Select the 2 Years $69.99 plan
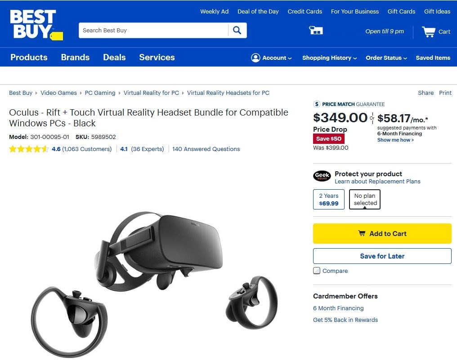Image resolution: width=457 pixels, height=361 pixels. (329, 199)
